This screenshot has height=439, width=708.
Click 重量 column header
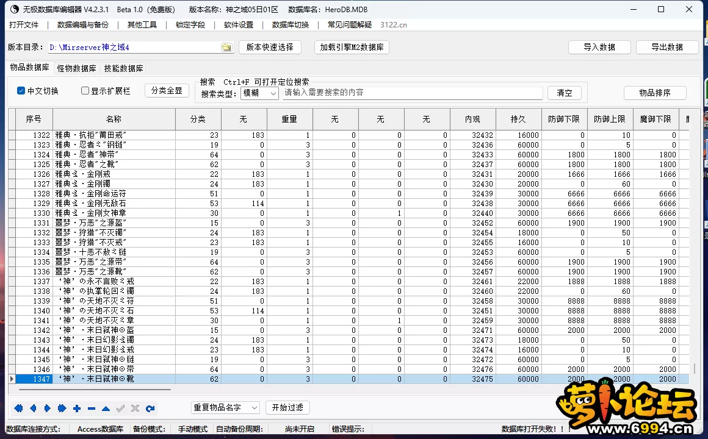pos(289,119)
